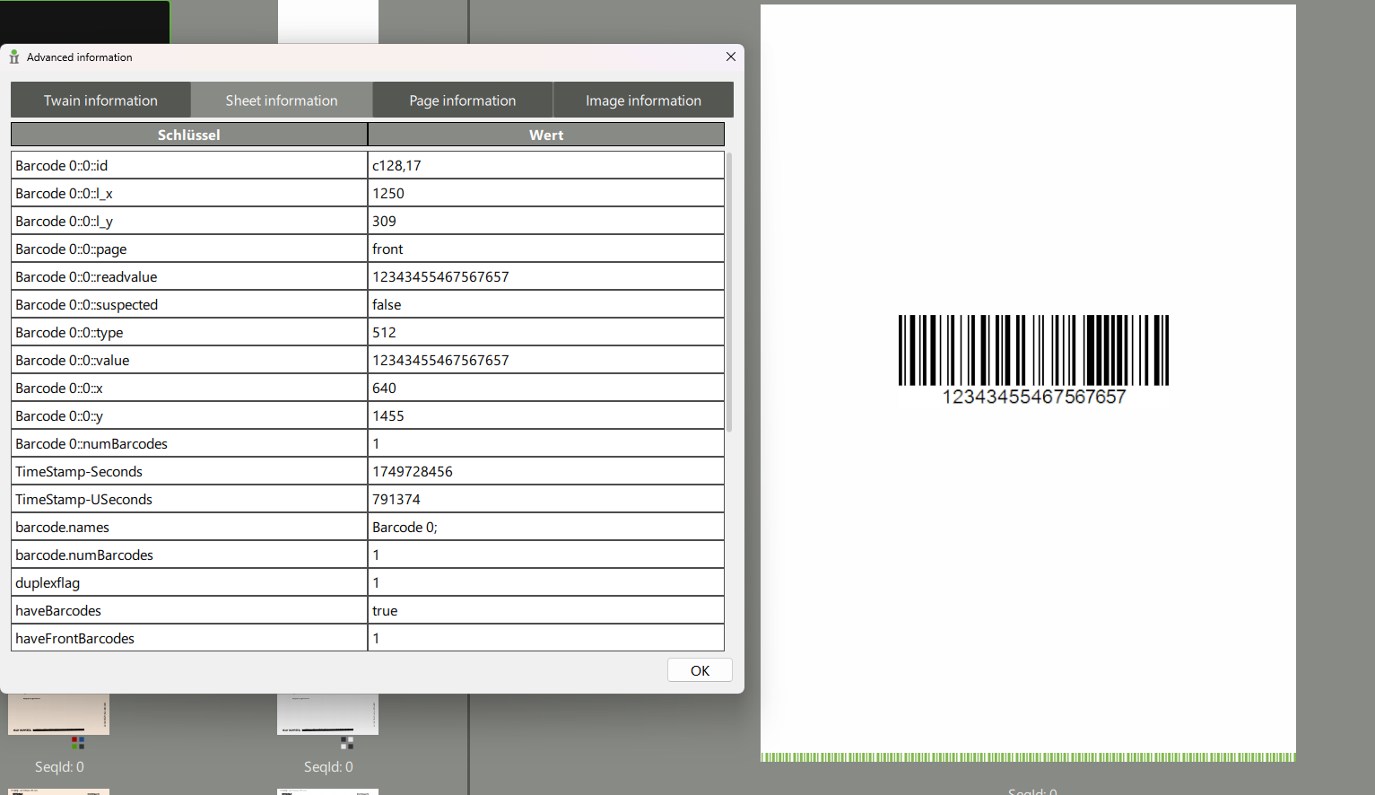Select the false value cell
Viewport: 1375px width, 795px height.
point(546,304)
